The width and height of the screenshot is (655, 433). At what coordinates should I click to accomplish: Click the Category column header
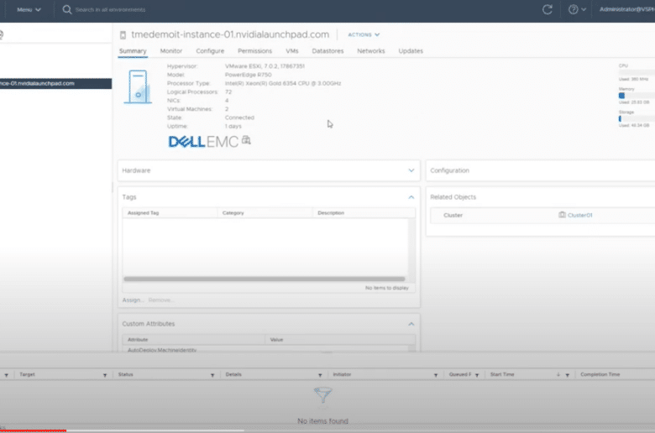tap(265, 213)
